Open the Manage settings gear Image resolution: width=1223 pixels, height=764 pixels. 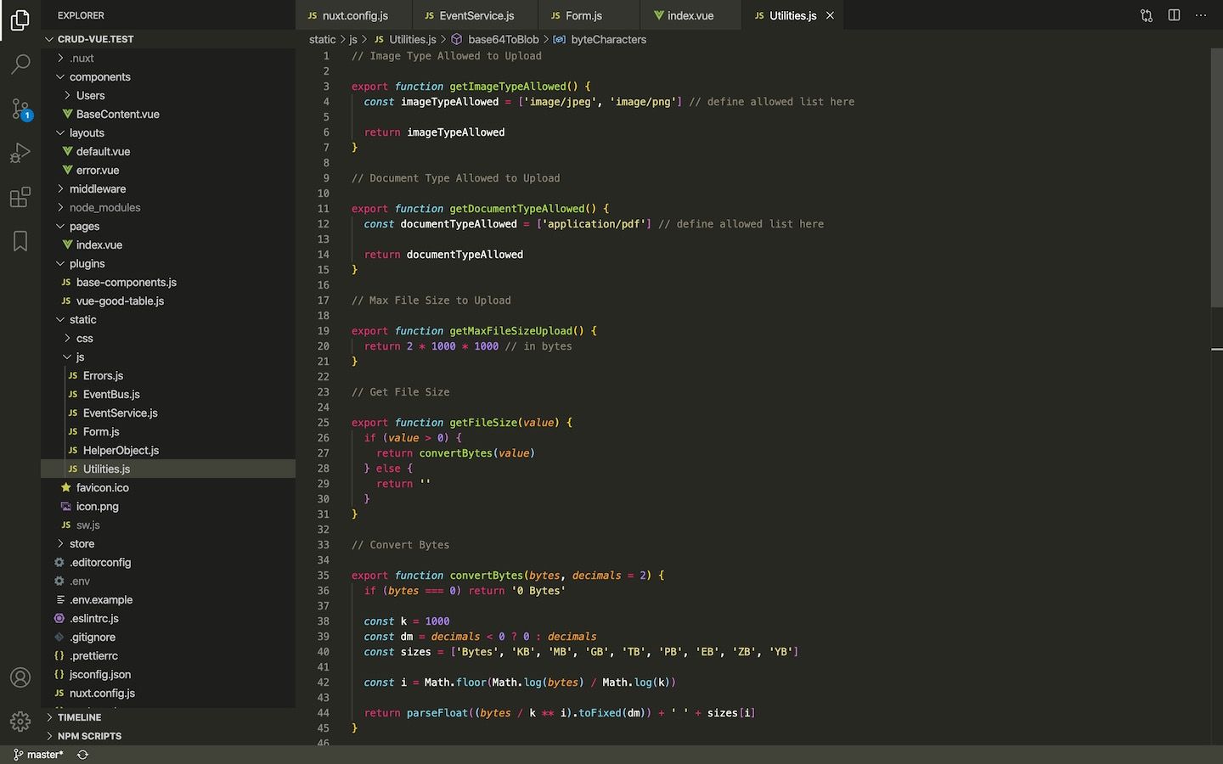coord(20,722)
